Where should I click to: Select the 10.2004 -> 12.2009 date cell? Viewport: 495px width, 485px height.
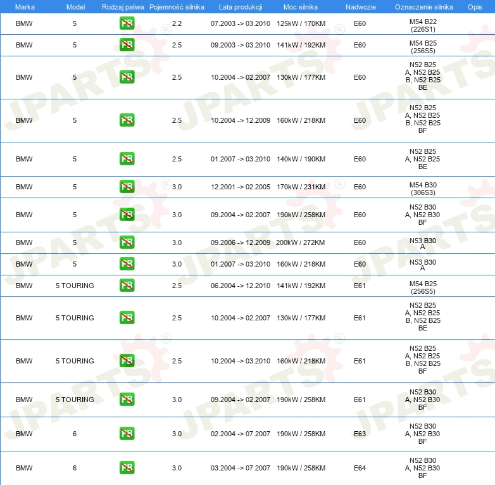coord(241,120)
